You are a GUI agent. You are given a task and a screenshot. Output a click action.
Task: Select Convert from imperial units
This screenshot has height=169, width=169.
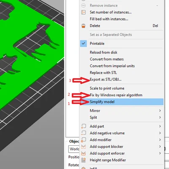112,66
